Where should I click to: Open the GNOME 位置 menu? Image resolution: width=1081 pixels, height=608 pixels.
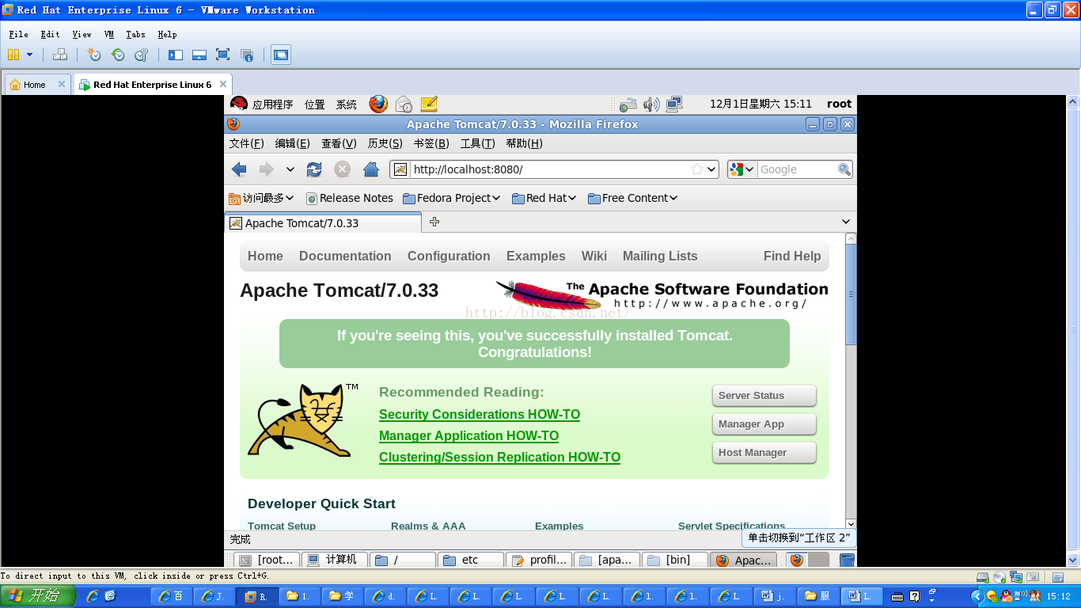click(x=315, y=104)
